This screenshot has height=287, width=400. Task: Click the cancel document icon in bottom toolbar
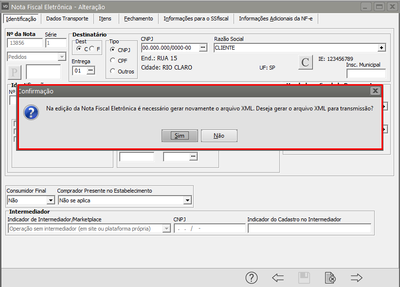[330, 278]
